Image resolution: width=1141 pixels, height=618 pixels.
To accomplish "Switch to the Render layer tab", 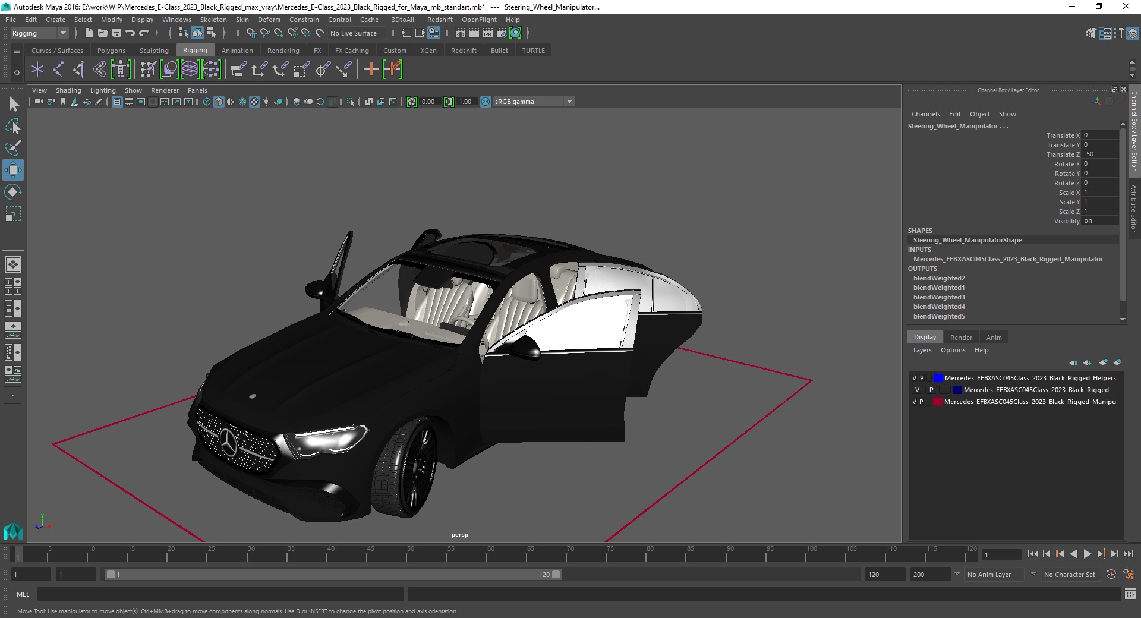I will (961, 338).
